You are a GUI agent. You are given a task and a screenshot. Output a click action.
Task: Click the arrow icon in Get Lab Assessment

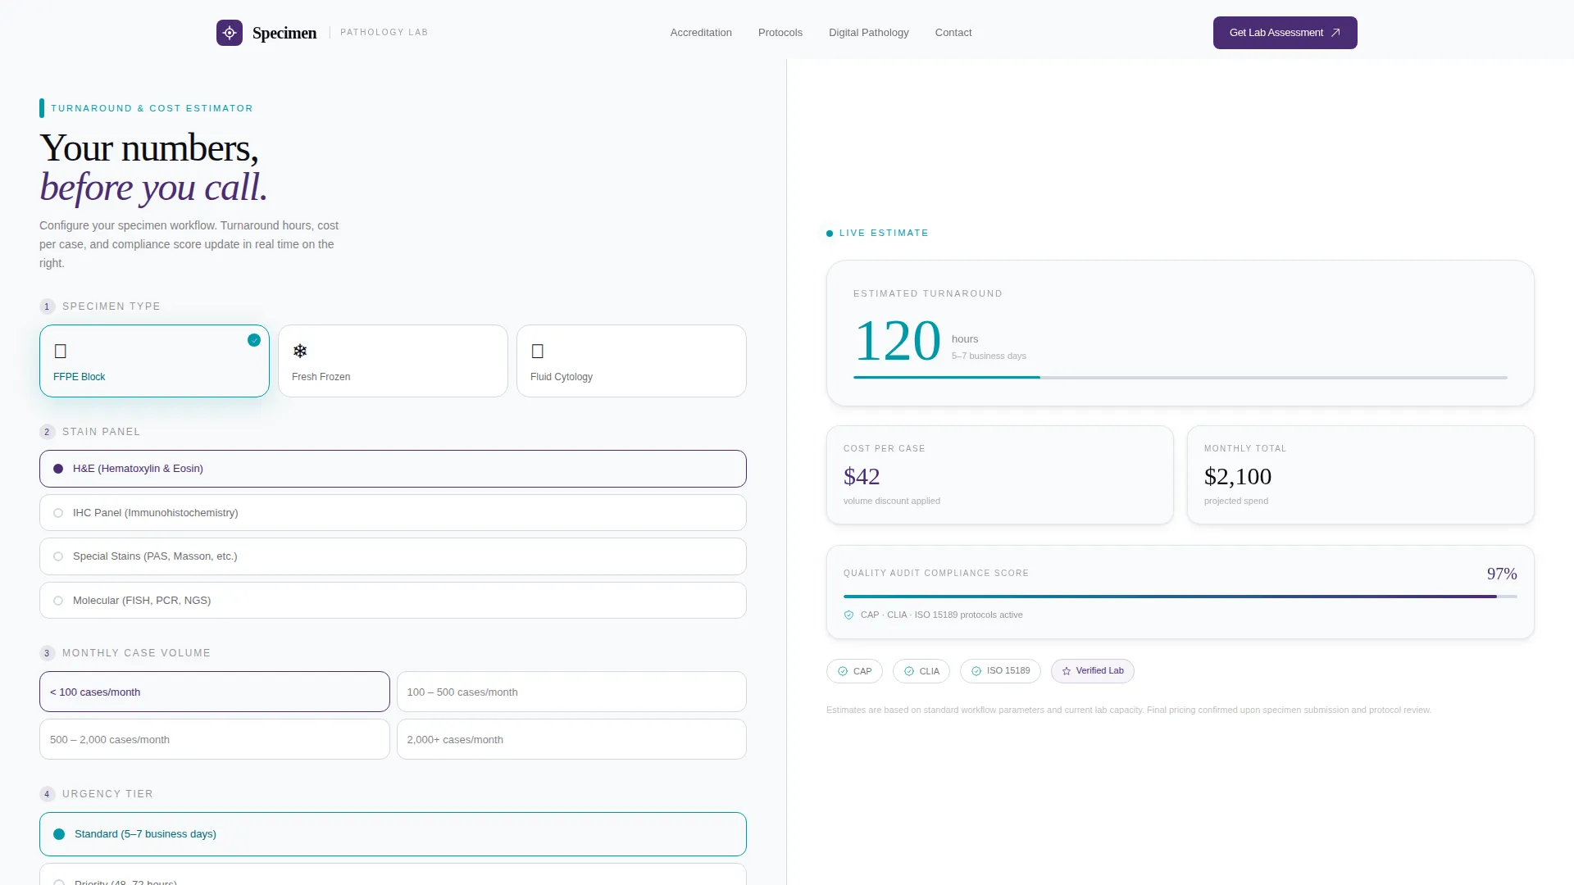coord(1335,33)
